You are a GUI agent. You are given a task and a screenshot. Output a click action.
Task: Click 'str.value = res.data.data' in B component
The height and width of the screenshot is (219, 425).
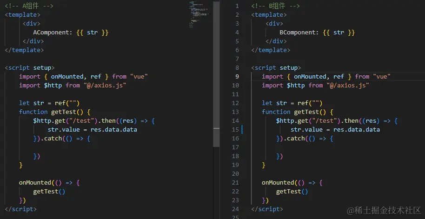[x=335, y=130]
